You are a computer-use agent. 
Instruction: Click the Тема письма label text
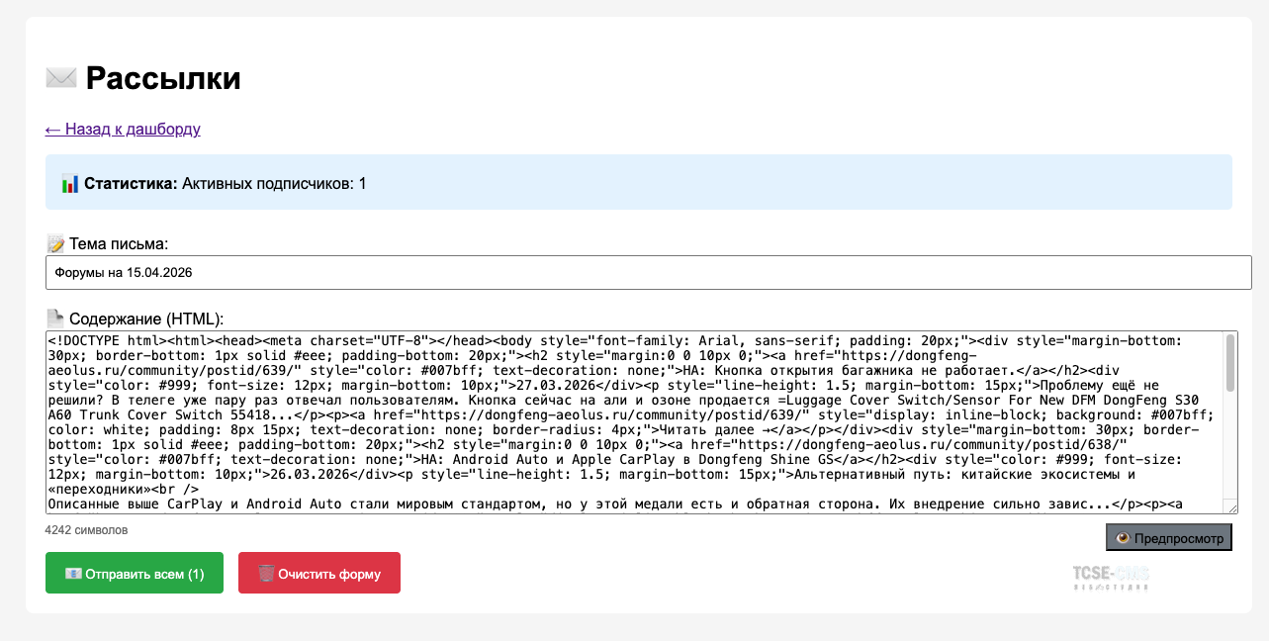point(119,244)
